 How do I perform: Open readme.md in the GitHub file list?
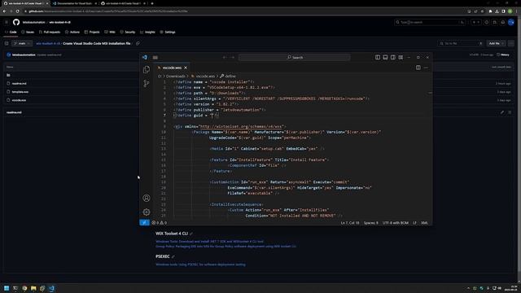coord(20,83)
